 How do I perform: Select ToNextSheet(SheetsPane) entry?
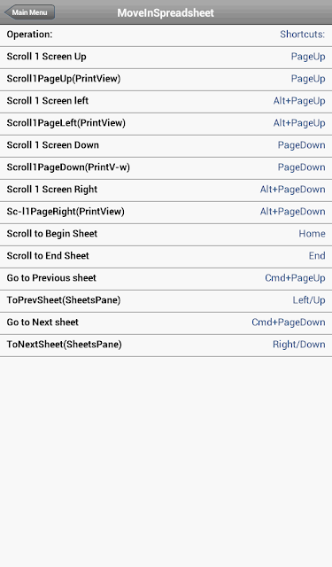coord(166,346)
